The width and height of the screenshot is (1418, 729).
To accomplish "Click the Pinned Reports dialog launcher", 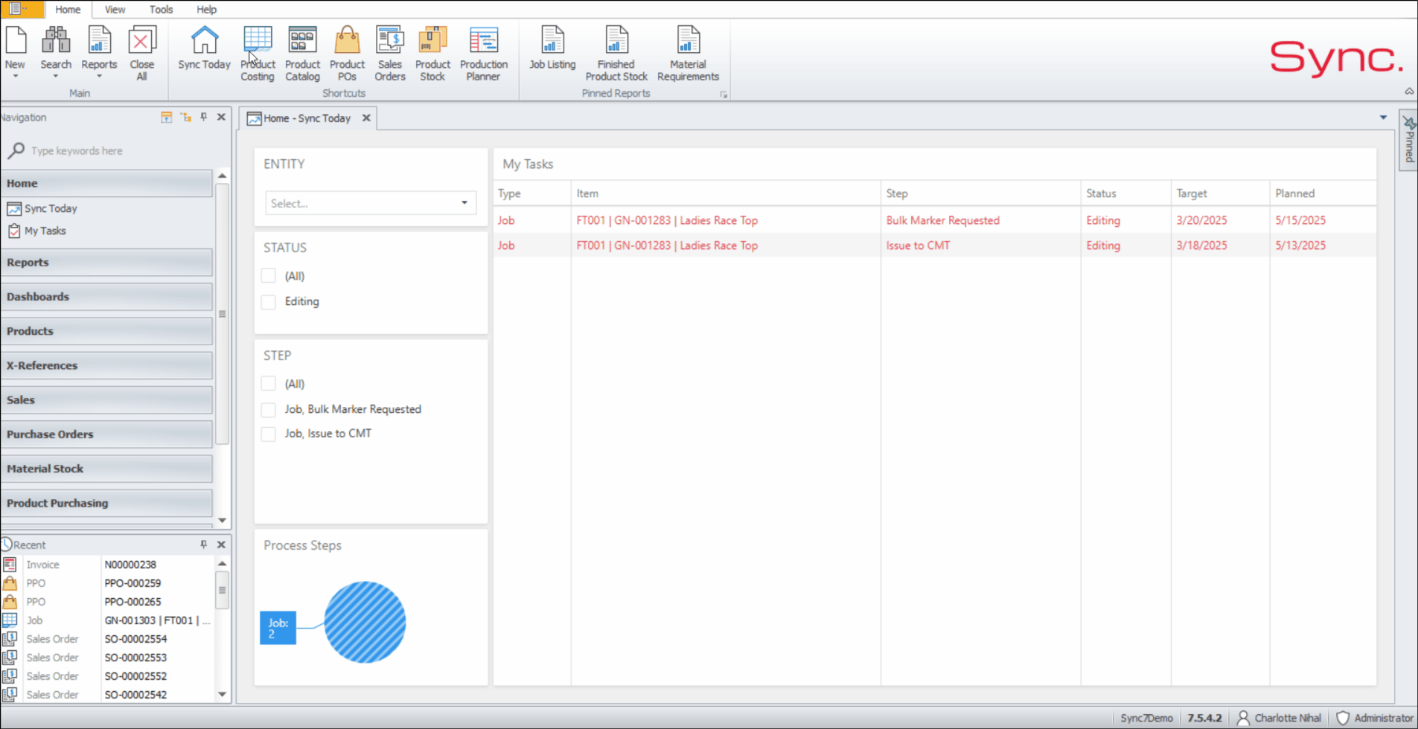I will 724,94.
